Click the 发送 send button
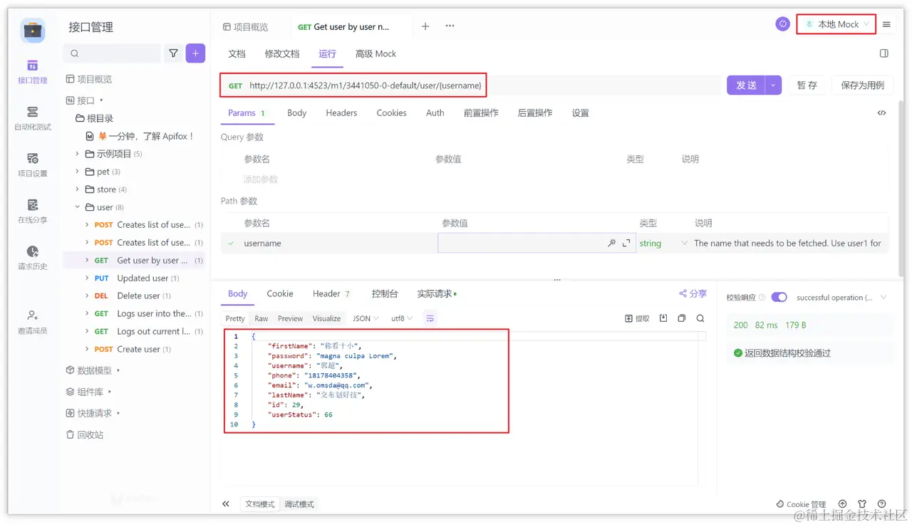 coord(746,85)
